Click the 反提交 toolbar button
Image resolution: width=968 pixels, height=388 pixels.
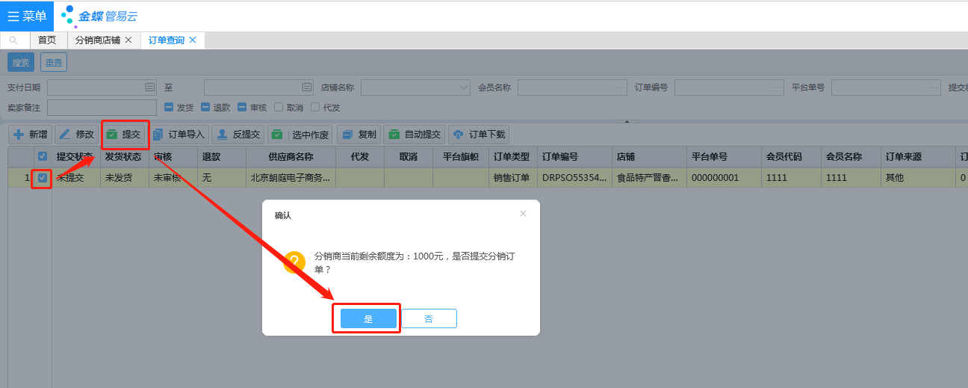click(238, 135)
